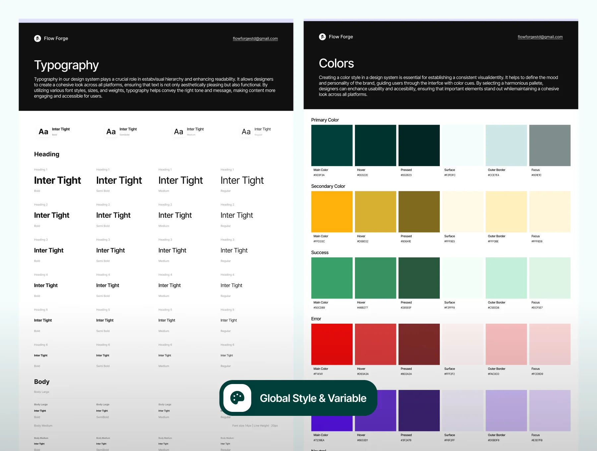Pick the Primary Main Color swatch #003F3A

332,146
